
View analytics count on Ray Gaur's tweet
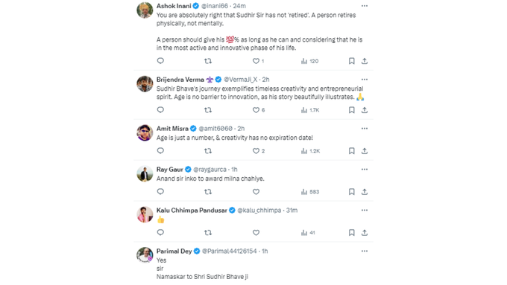point(309,192)
